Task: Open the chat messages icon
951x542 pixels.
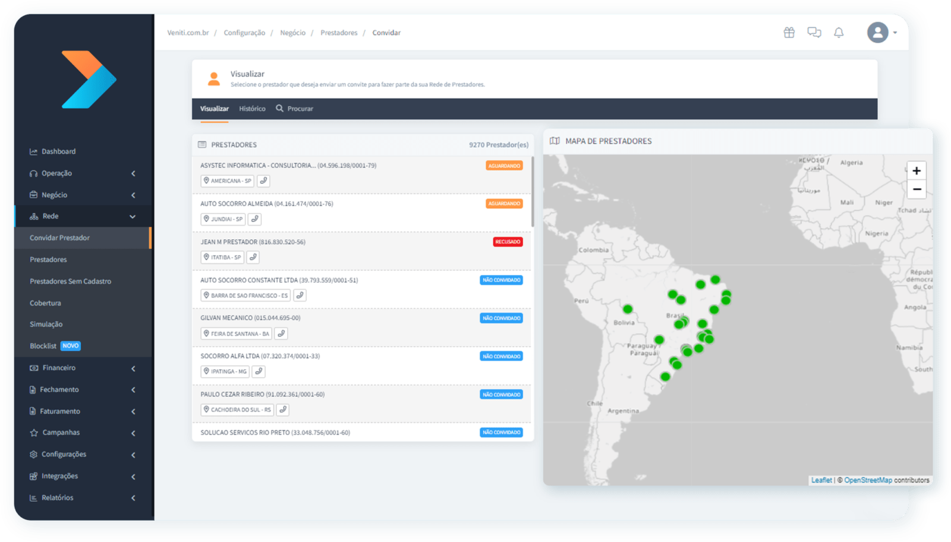Action: pyautogui.click(x=814, y=33)
